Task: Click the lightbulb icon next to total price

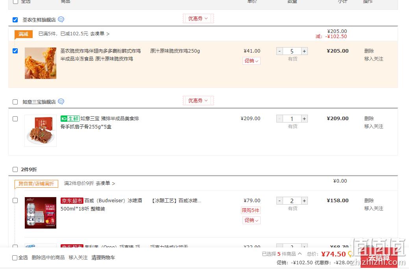Action: [x=350, y=254]
